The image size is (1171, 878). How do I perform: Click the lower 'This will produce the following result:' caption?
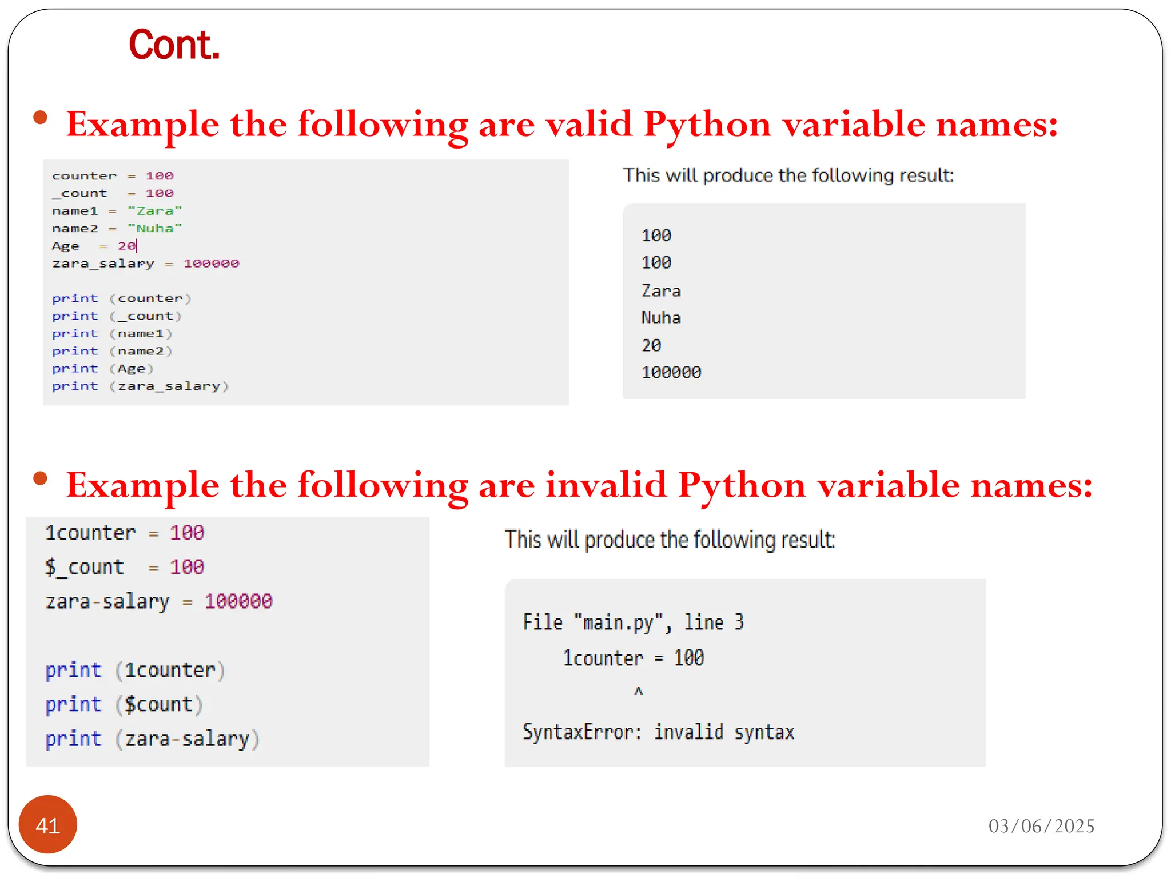tap(670, 540)
